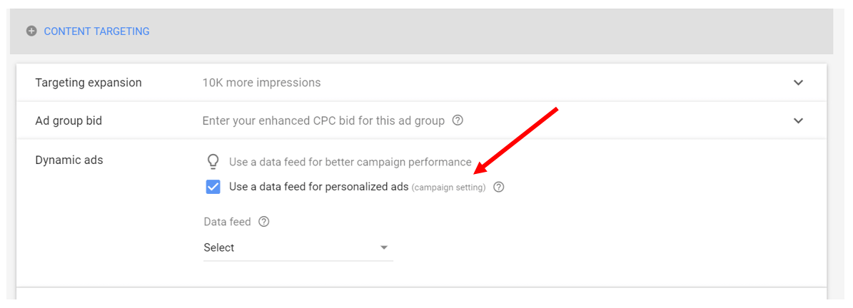
Task: Click the campaign setting note text
Action: (x=448, y=188)
